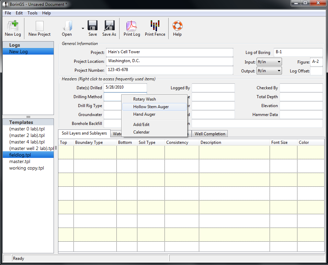This screenshot has height=265, width=328.
Task: Switch to the Well Completion tab
Action: pos(210,134)
